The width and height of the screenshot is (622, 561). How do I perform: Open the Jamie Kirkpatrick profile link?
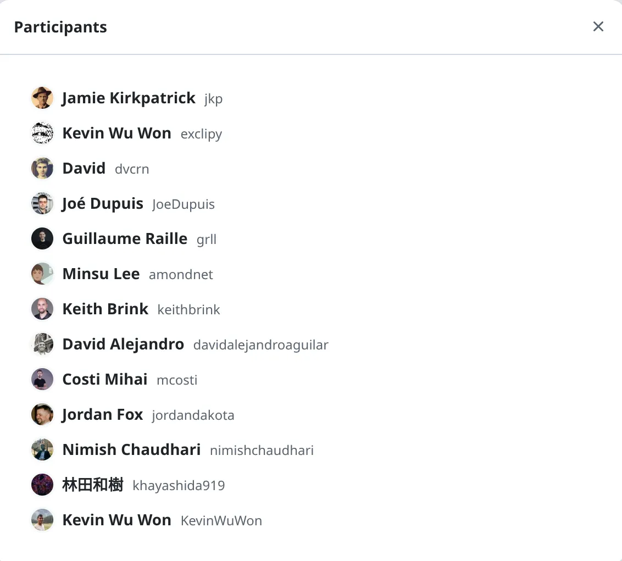129,98
